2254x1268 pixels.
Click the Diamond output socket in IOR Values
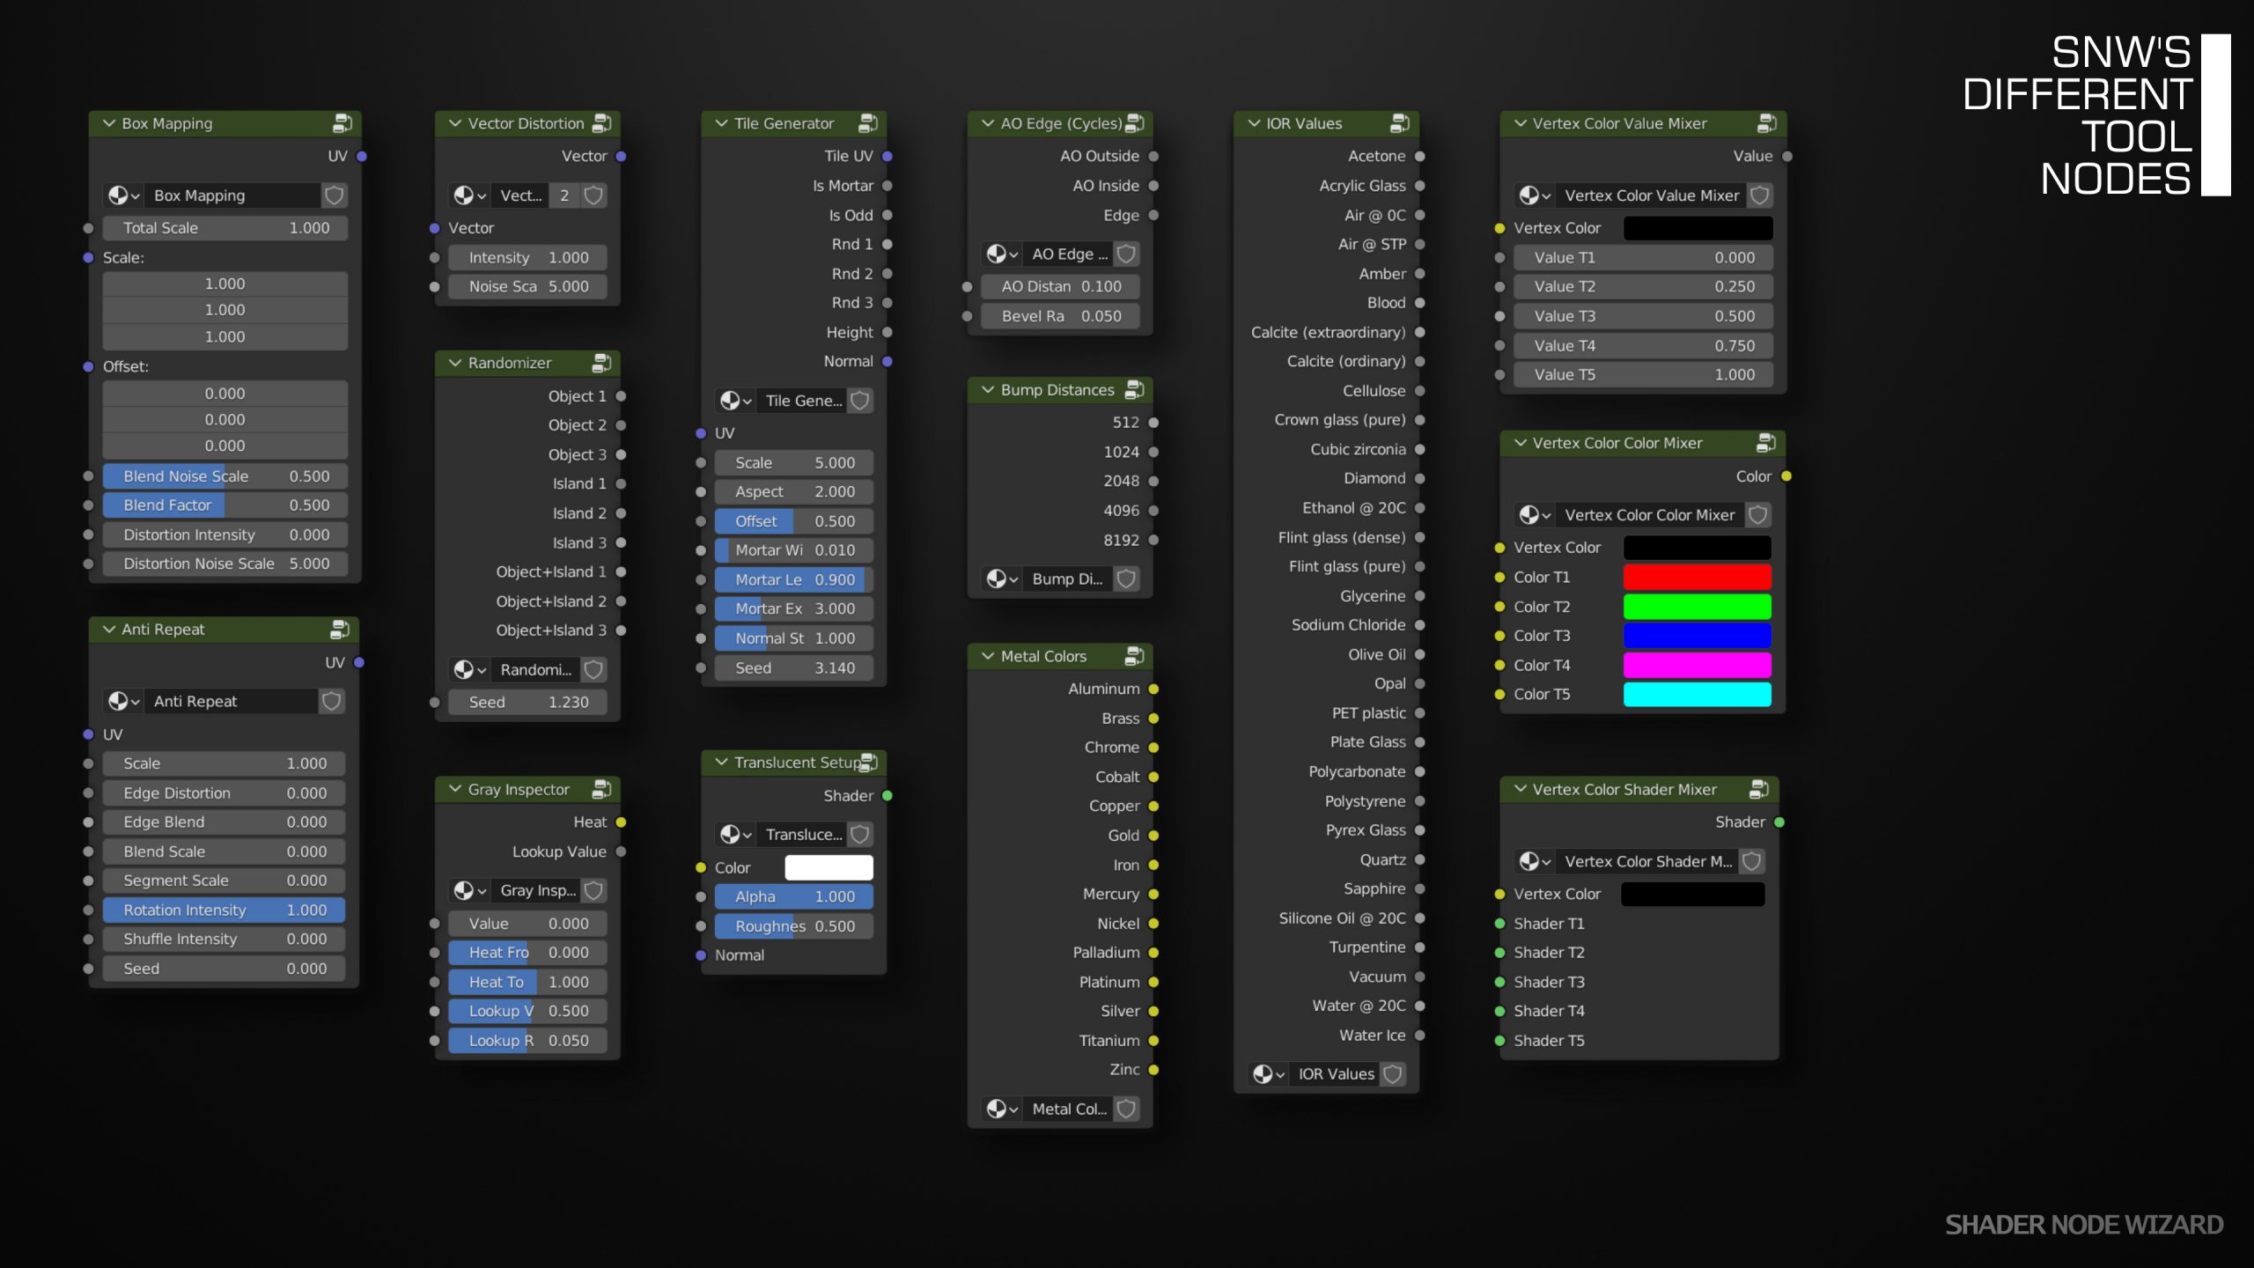[1420, 479]
